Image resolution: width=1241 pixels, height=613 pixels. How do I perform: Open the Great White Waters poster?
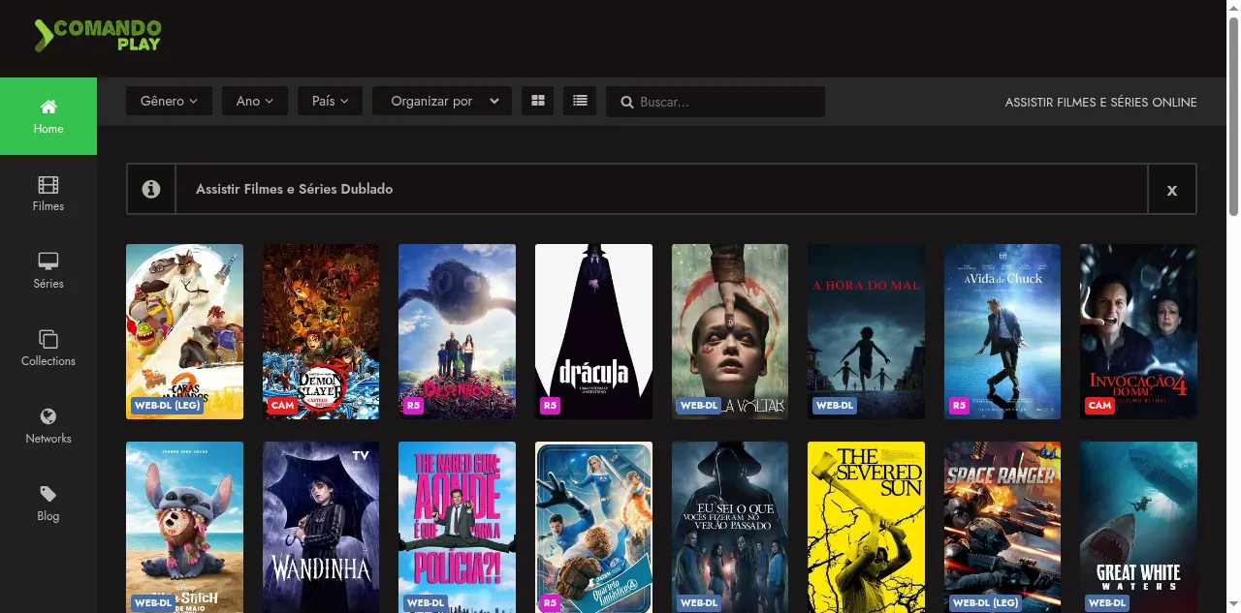point(1138,527)
